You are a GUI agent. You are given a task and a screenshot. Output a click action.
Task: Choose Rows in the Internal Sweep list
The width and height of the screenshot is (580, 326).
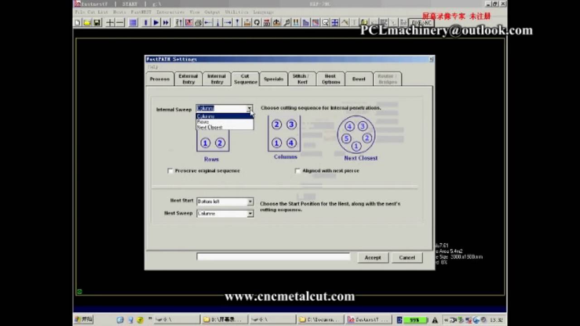point(224,122)
